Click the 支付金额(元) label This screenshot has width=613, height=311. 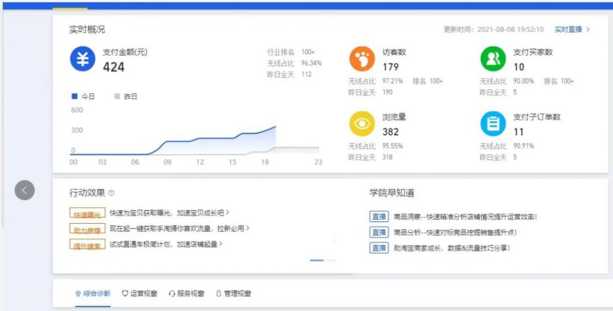point(125,52)
